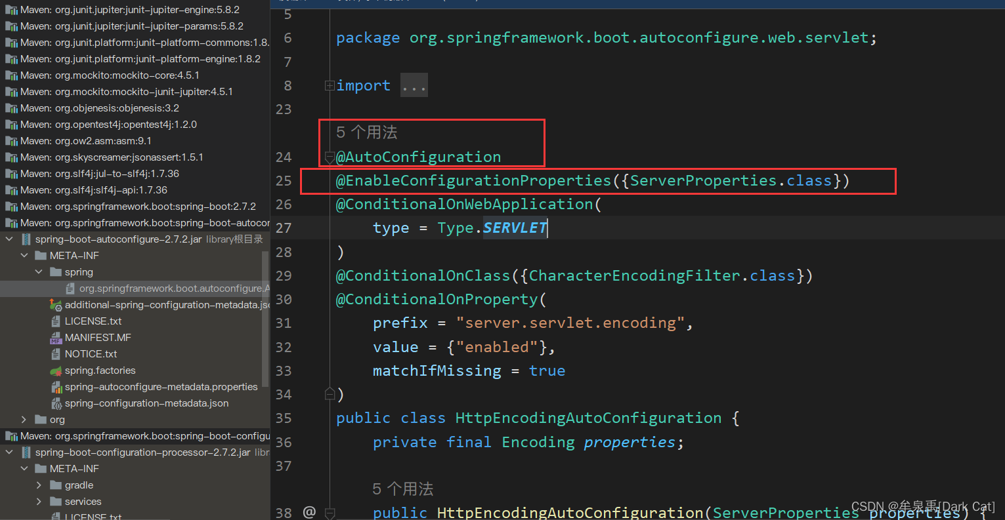The height and width of the screenshot is (520, 1005).
Task: Collapse annotation block at line 34 fold marker
Action: click(330, 394)
